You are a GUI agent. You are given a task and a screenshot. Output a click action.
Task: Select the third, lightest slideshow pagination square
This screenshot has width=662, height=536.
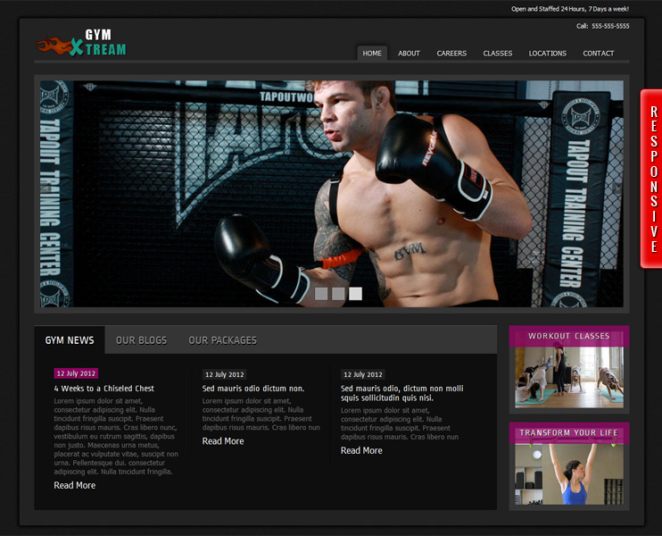click(x=355, y=294)
